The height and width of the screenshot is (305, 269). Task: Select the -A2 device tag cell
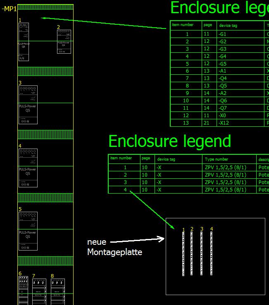pos(240,93)
